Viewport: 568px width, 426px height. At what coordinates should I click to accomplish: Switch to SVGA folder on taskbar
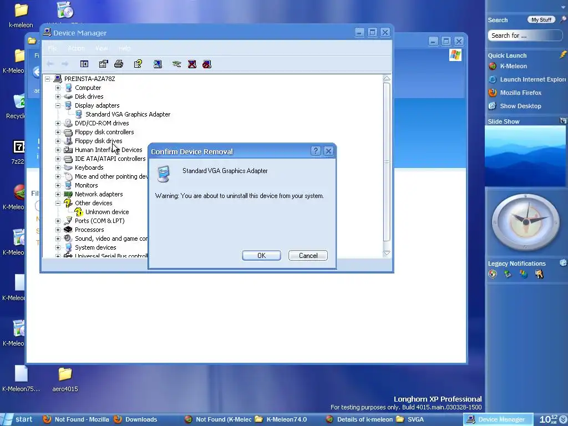coord(410,419)
